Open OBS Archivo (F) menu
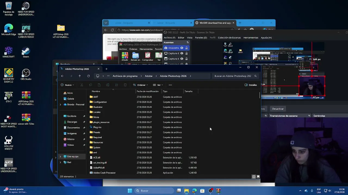Image resolution: width=348 pixels, height=195 pixels. (x=169, y=38)
